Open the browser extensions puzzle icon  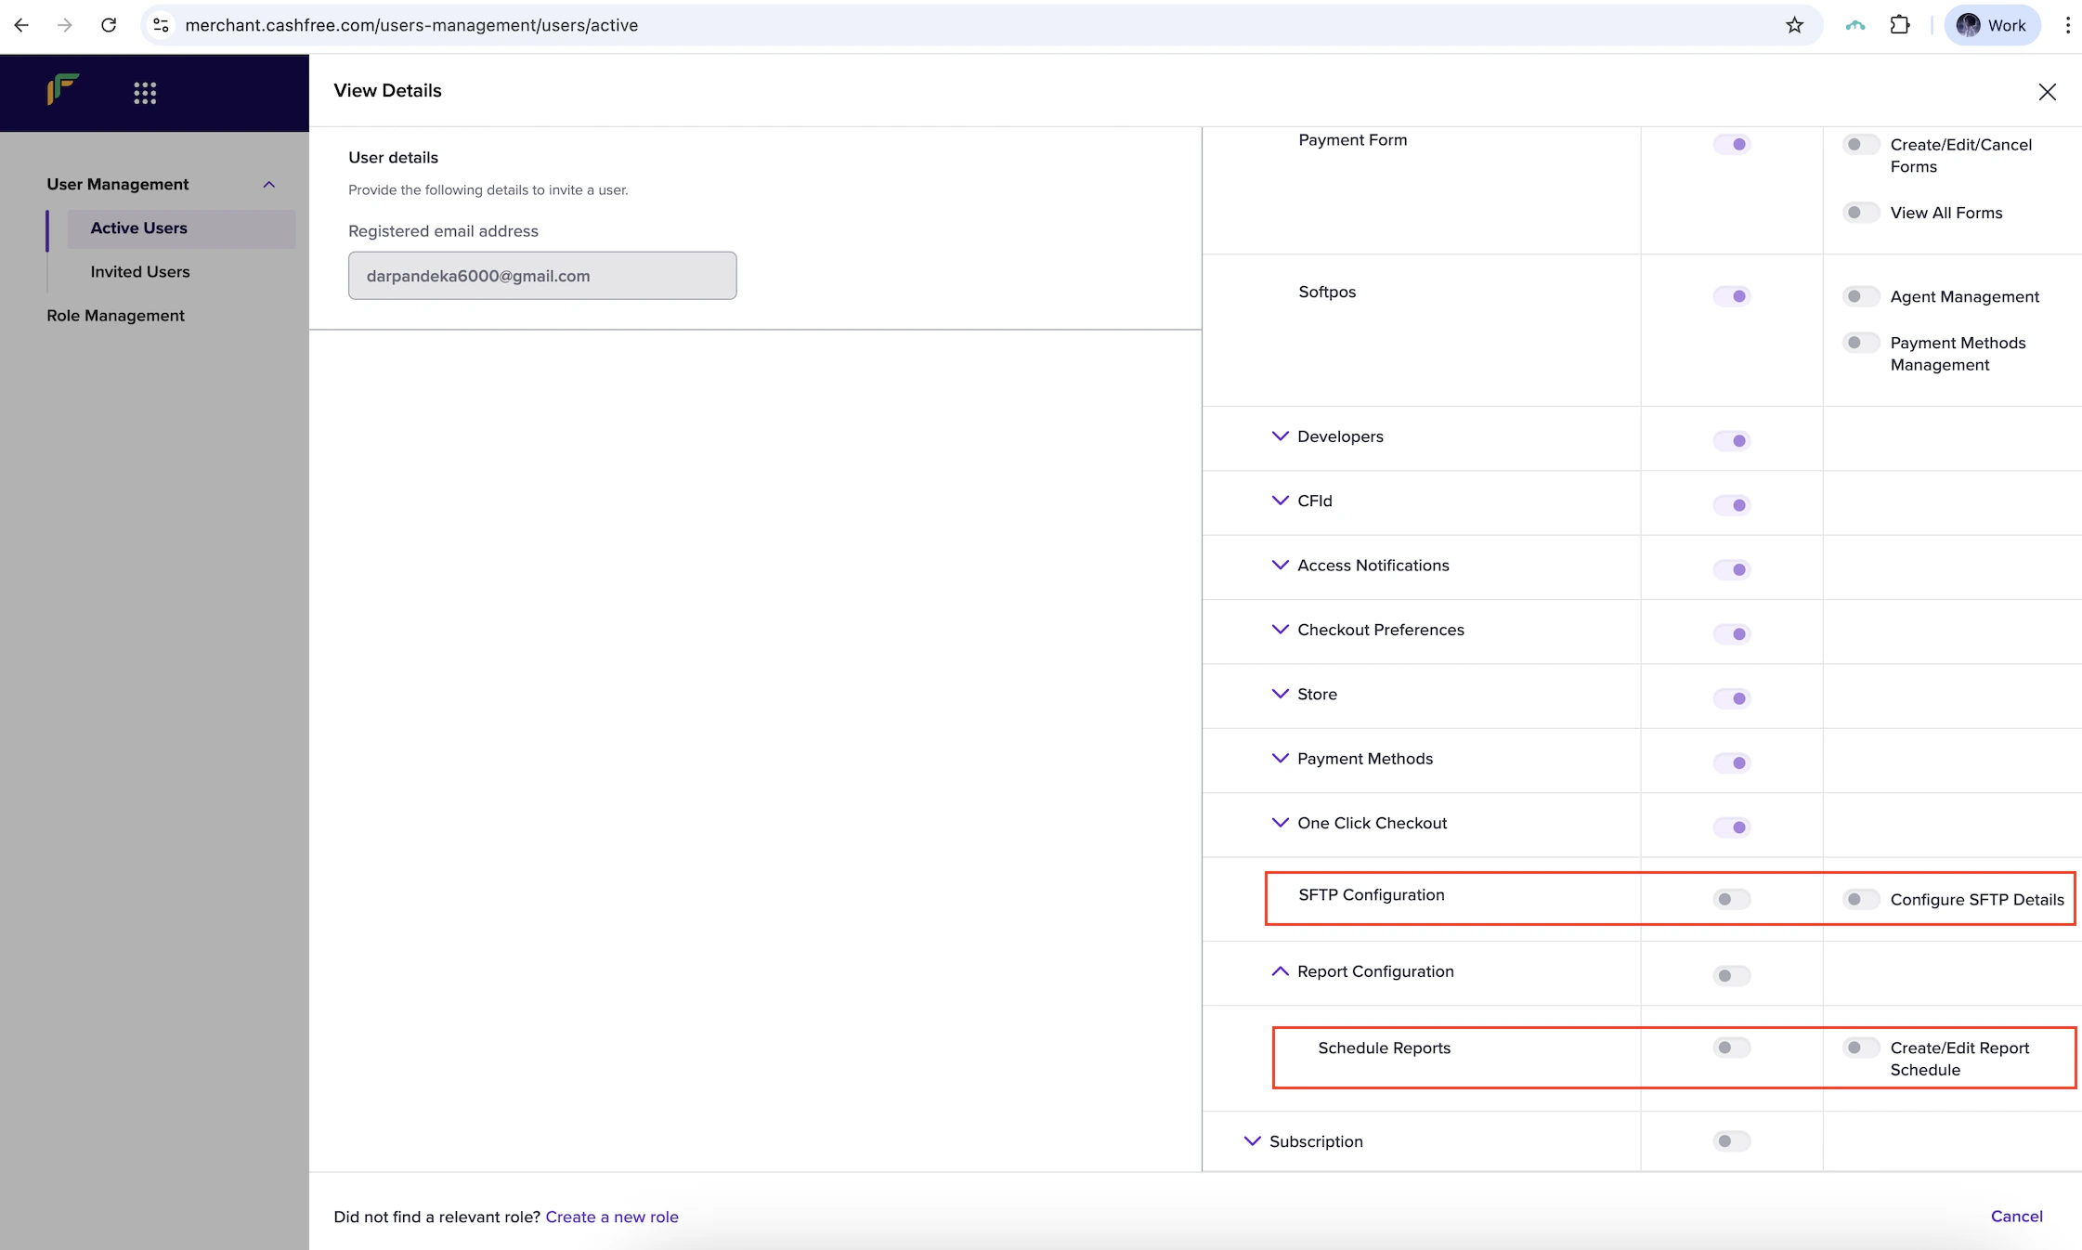(1900, 25)
